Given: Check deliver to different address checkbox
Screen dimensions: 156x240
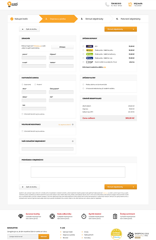Looking at the screenshot, I should tap(22, 114).
